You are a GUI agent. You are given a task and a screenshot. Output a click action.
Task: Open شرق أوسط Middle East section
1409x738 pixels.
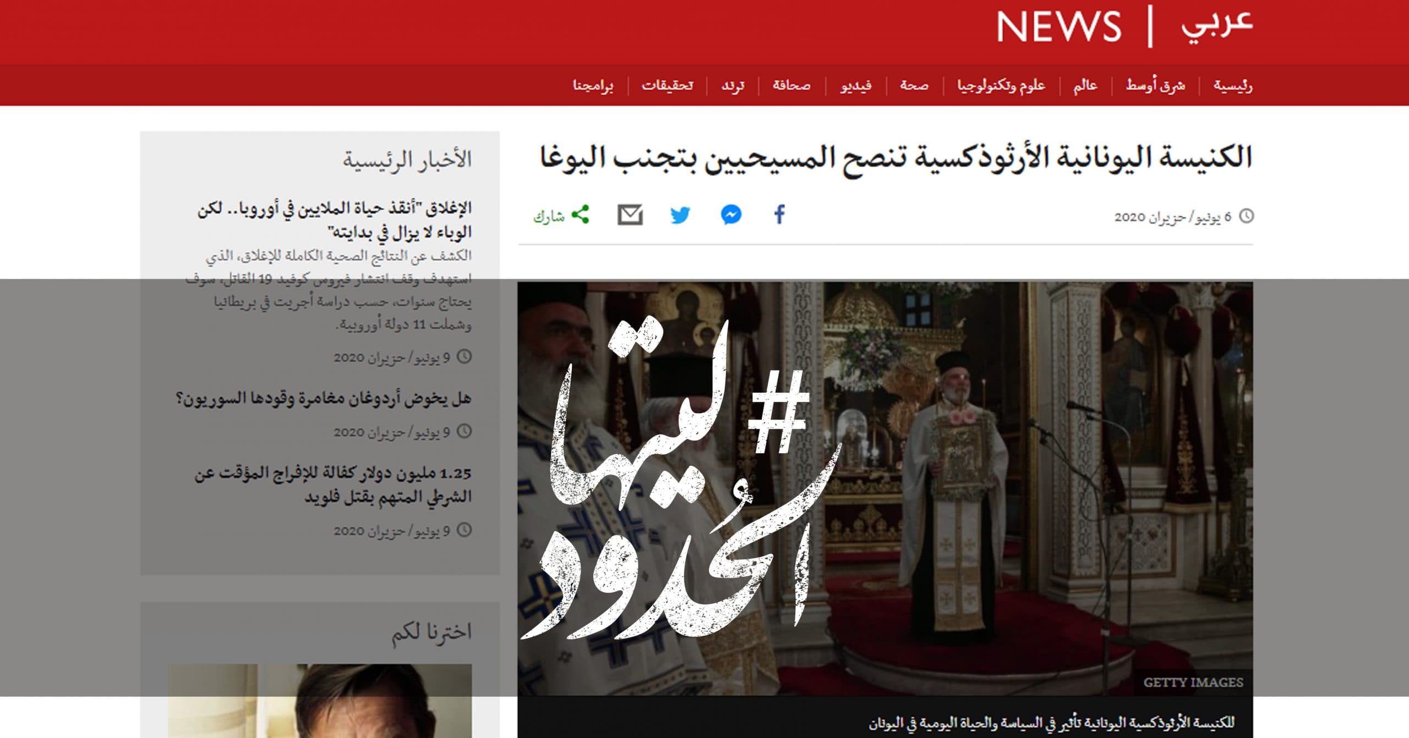pos(1155,85)
